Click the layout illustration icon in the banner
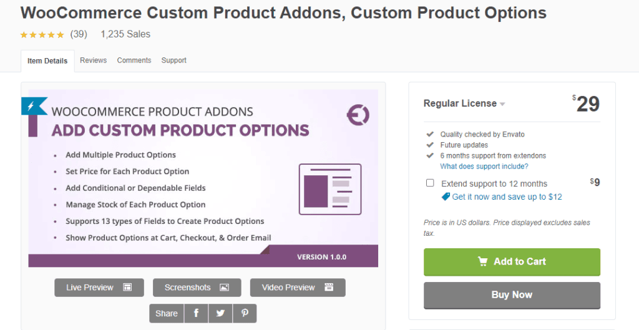The height and width of the screenshot is (330, 639). point(330,187)
